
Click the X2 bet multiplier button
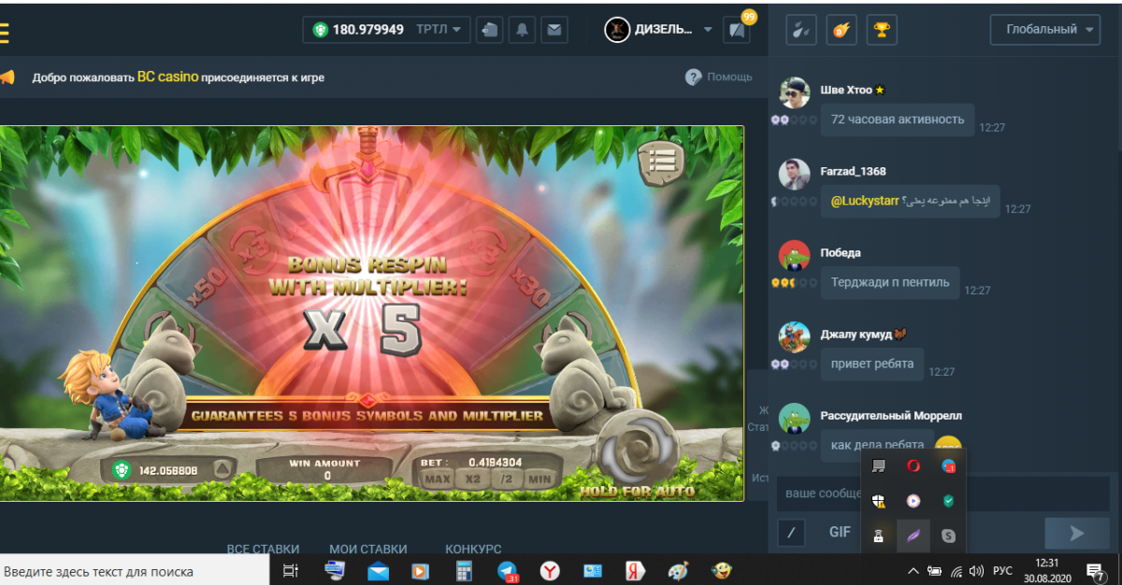[472, 479]
